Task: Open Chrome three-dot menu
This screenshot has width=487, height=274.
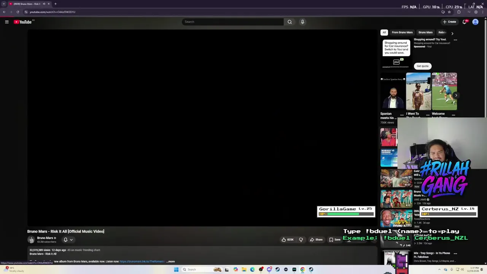Action: click(x=483, y=12)
